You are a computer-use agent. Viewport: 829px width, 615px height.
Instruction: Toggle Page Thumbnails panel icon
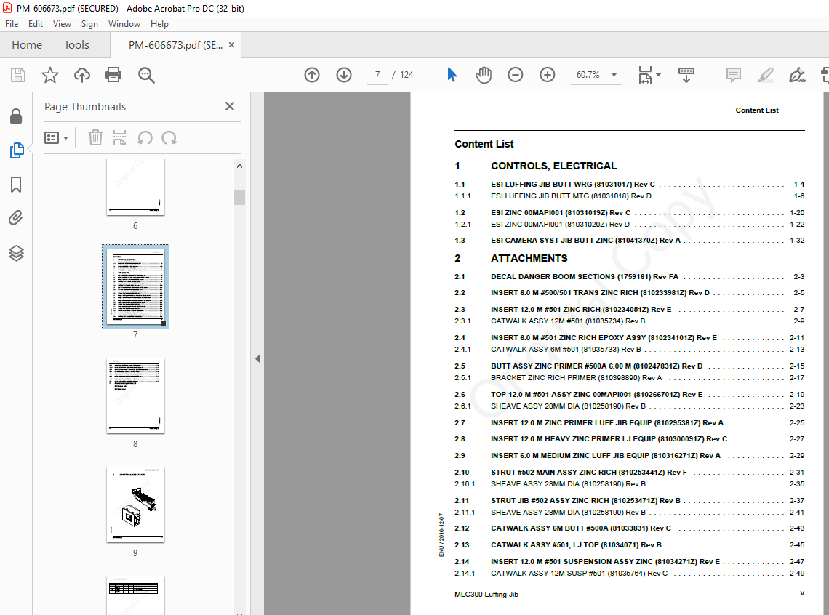pos(17,150)
